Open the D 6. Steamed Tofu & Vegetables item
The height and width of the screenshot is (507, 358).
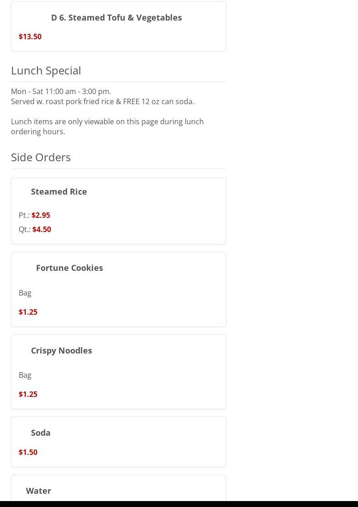point(116,17)
